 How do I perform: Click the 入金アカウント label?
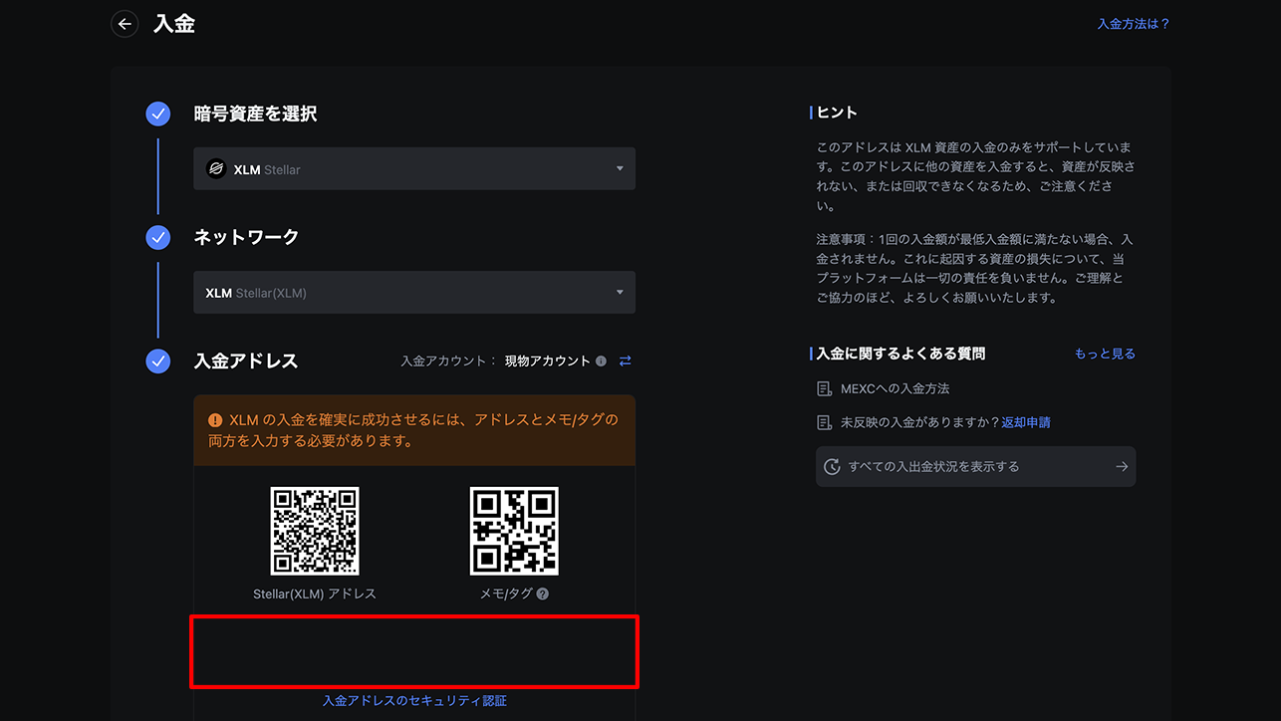coord(447,361)
